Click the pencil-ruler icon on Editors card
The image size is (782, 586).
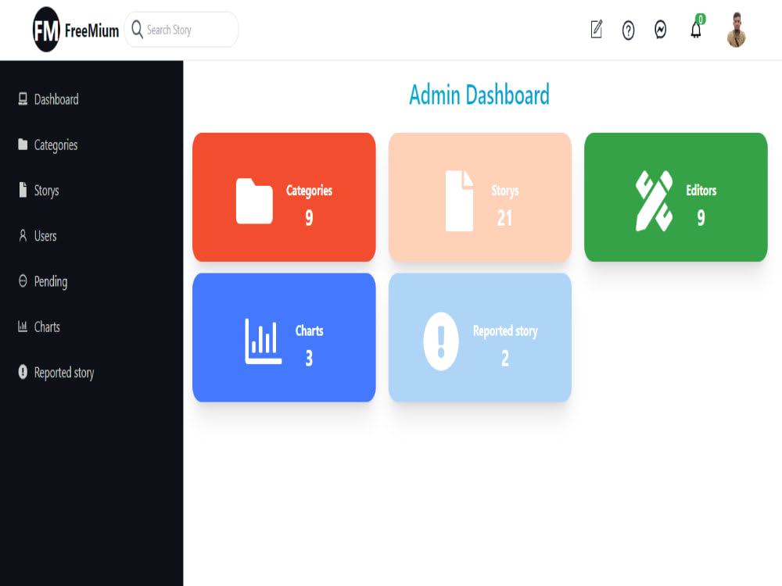click(x=655, y=201)
